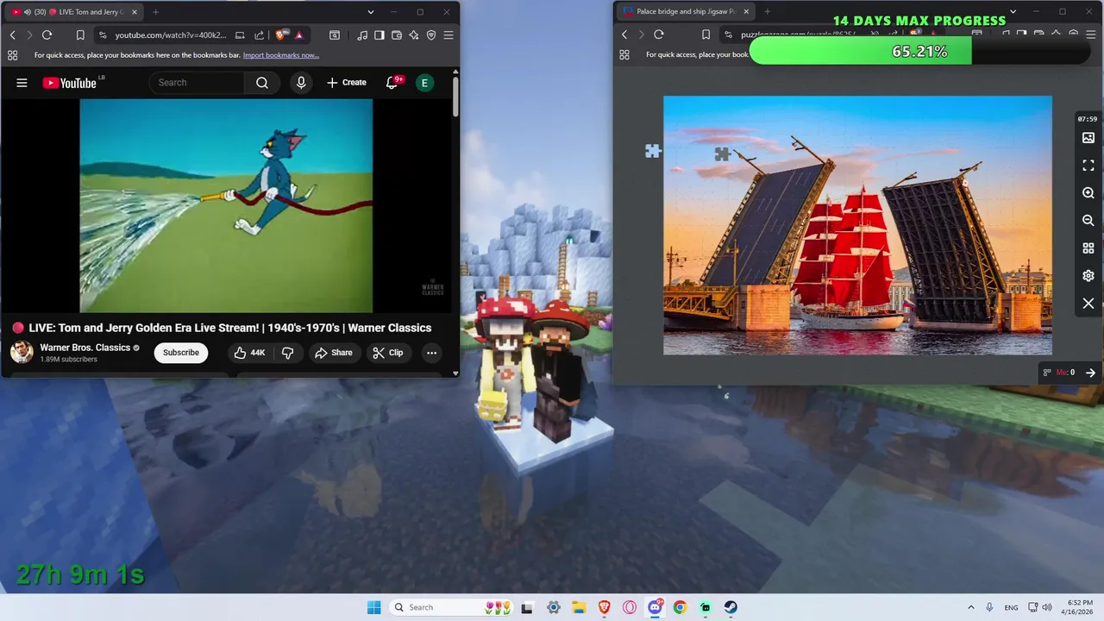The width and height of the screenshot is (1104, 621).
Task: Open Brave Wallet icon in YouTube window
Action: [397, 35]
